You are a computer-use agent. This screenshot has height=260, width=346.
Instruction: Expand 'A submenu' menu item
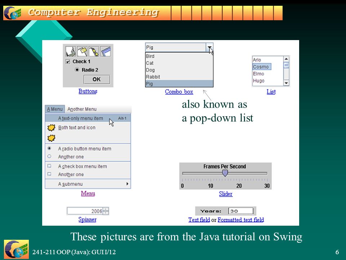(88, 184)
